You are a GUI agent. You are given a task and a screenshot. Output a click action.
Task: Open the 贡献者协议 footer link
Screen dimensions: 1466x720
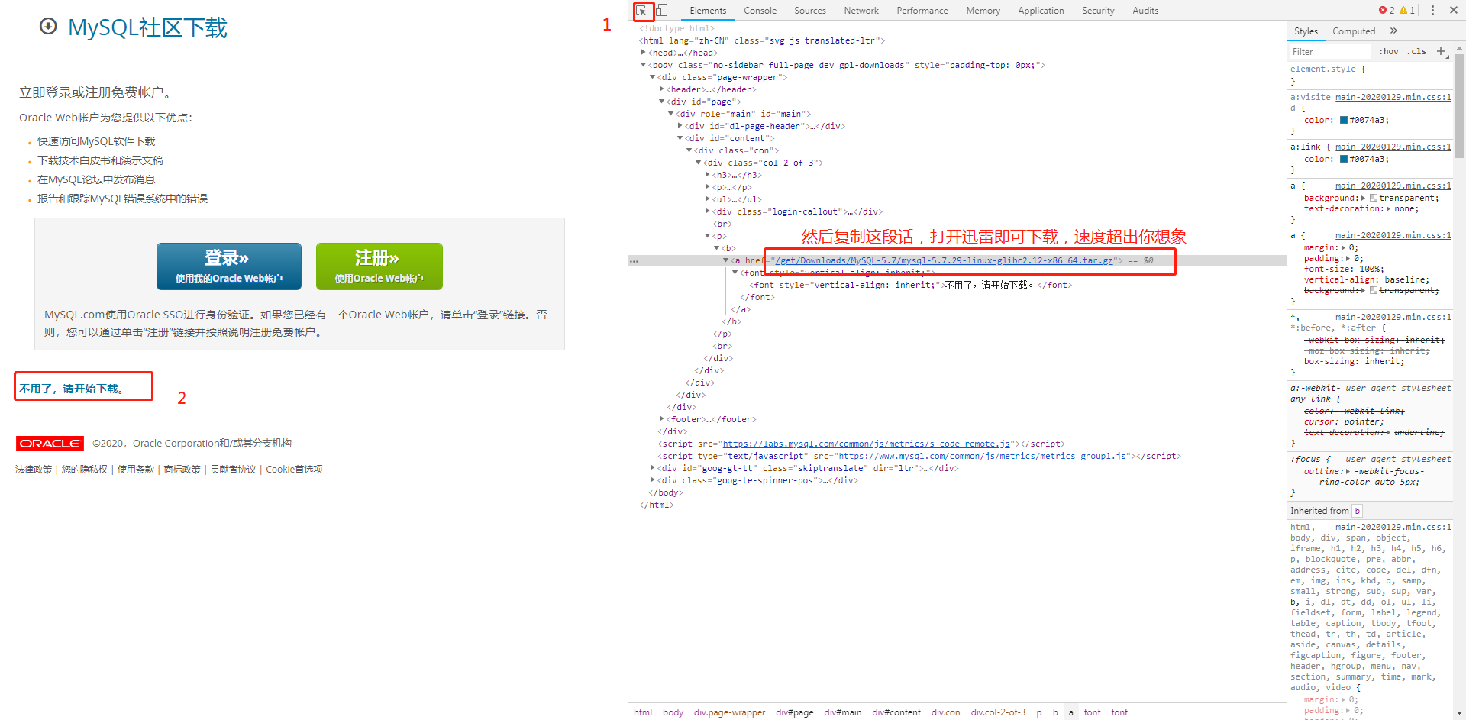click(234, 470)
